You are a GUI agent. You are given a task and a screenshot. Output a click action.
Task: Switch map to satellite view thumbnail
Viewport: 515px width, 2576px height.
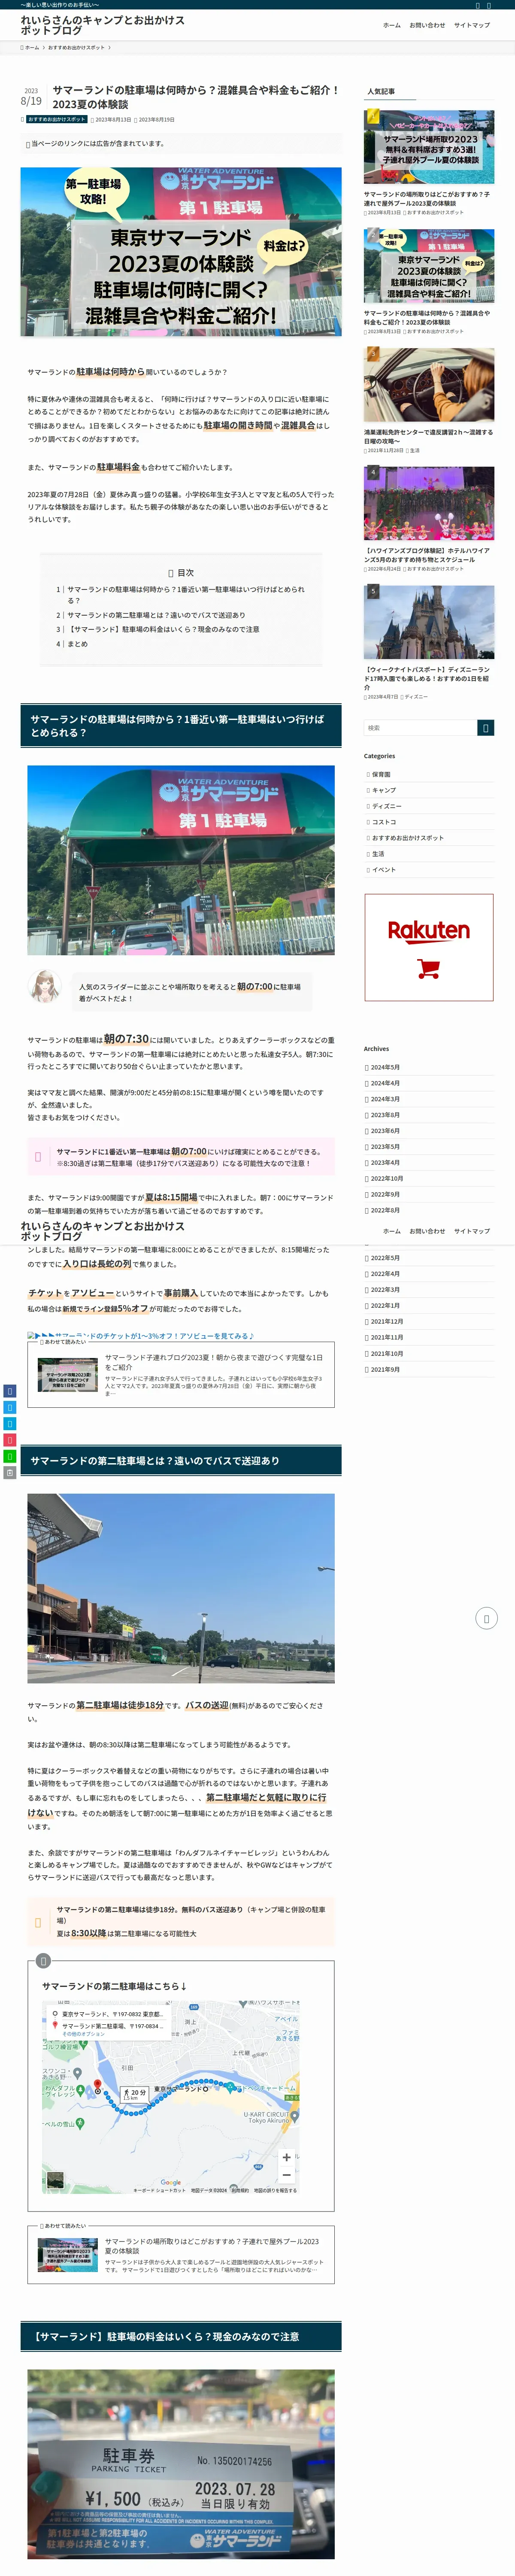(55, 2180)
